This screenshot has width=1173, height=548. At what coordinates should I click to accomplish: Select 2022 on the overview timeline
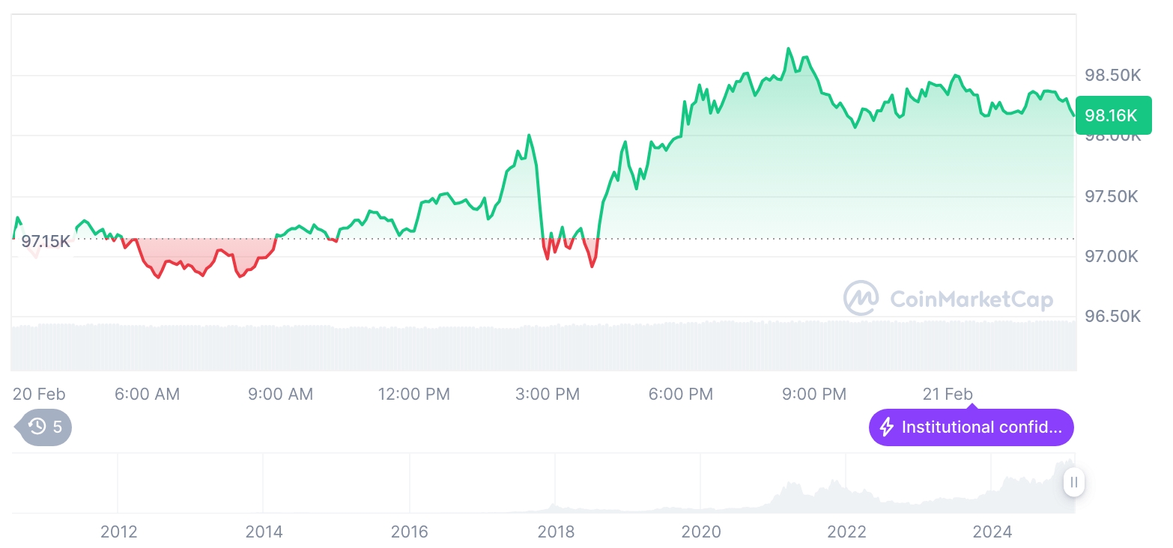[x=846, y=532]
